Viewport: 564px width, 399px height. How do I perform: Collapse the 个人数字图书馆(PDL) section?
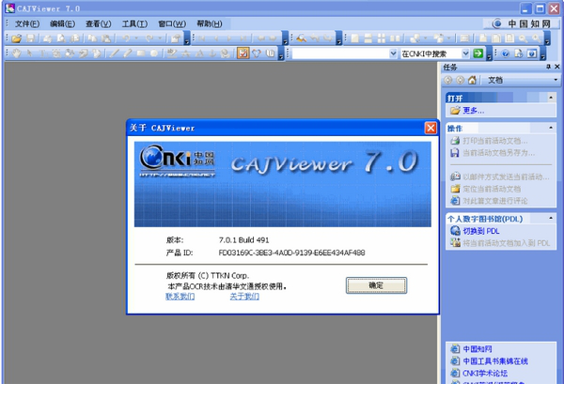(551, 218)
